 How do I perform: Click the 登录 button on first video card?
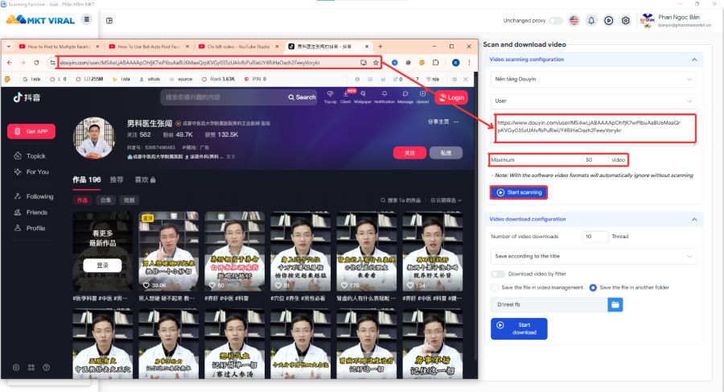click(x=102, y=266)
